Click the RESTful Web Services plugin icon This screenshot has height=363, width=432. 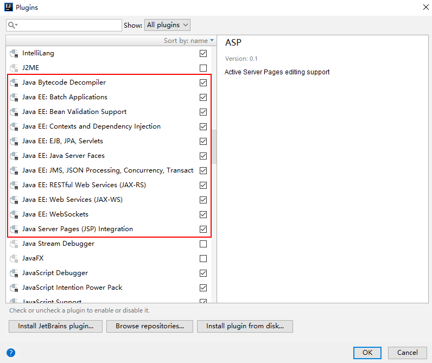coord(14,185)
